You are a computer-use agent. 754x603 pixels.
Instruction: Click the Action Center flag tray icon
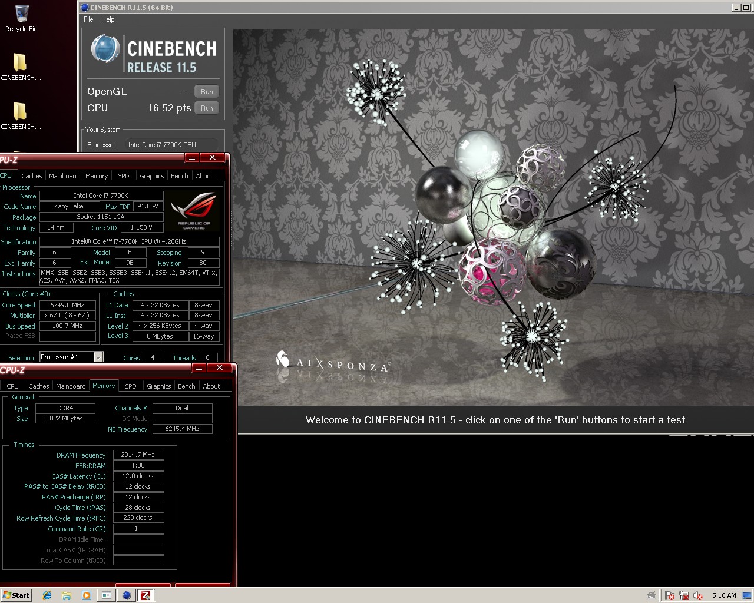coord(670,595)
